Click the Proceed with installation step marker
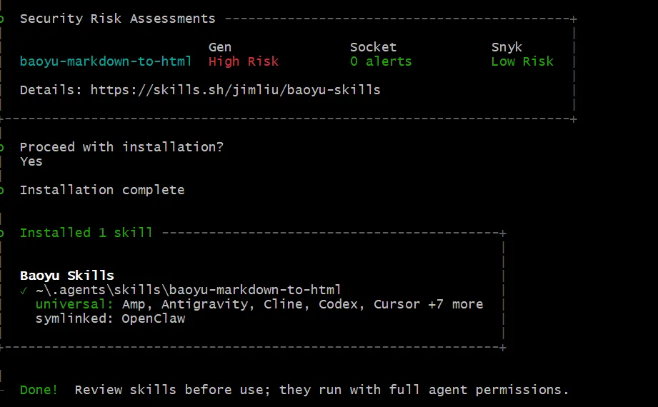 click(1, 147)
